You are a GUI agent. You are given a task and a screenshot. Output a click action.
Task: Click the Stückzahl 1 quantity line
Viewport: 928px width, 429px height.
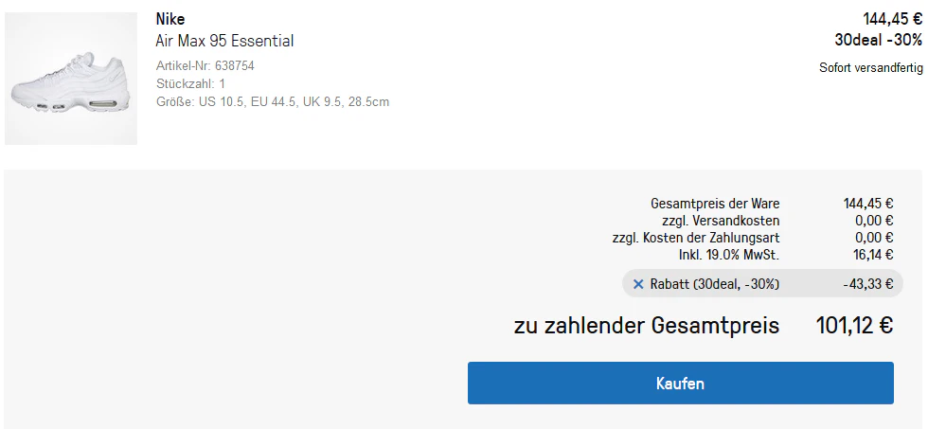pyautogui.click(x=190, y=83)
